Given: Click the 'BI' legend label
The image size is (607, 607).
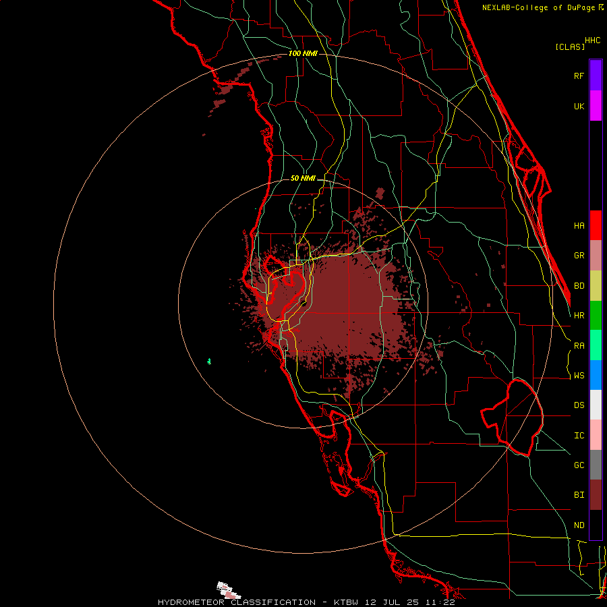Looking at the screenshot, I should [579, 495].
